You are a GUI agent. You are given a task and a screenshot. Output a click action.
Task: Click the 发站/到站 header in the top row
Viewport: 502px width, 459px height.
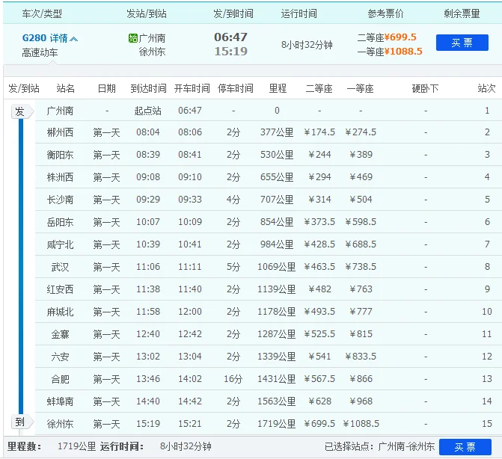(x=147, y=13)
